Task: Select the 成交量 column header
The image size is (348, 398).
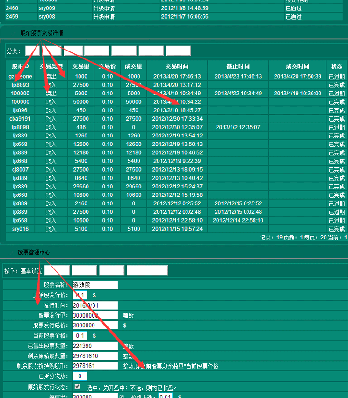Action: point(134,66)
